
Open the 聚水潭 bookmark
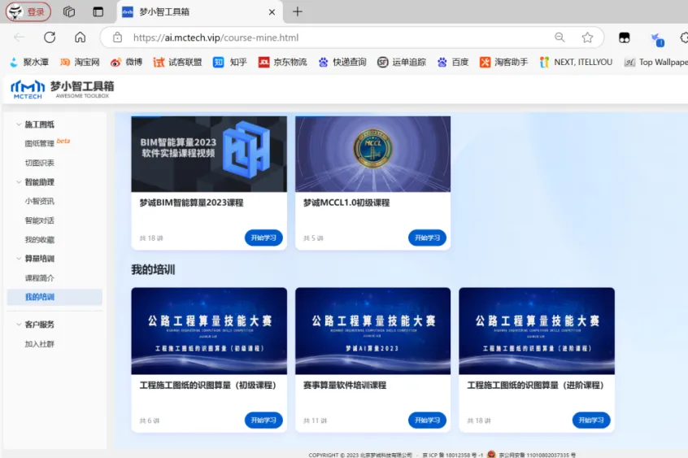[x=29, y=63]
